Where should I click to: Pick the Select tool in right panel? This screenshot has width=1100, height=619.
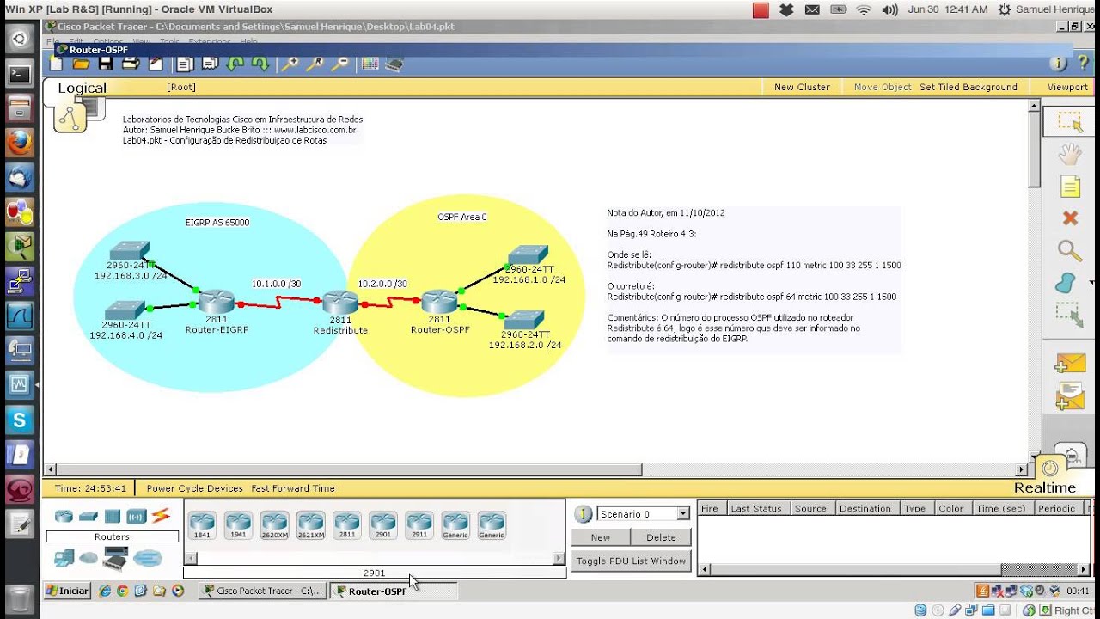1069,121
